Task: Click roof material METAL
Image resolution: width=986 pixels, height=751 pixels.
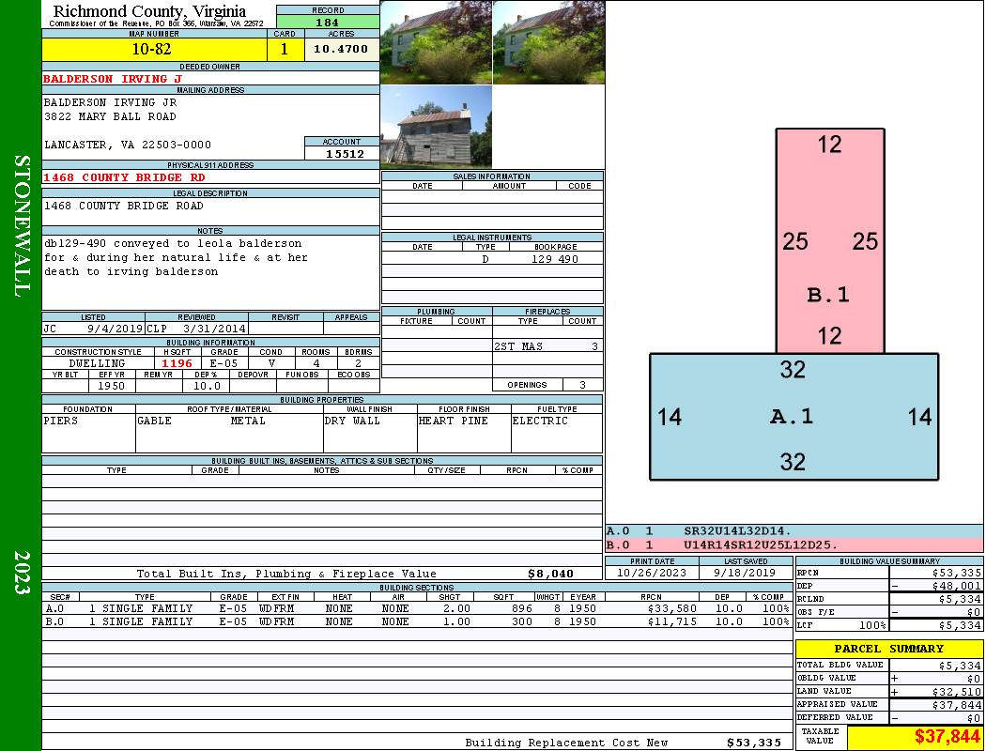Action: coord(248,421)
